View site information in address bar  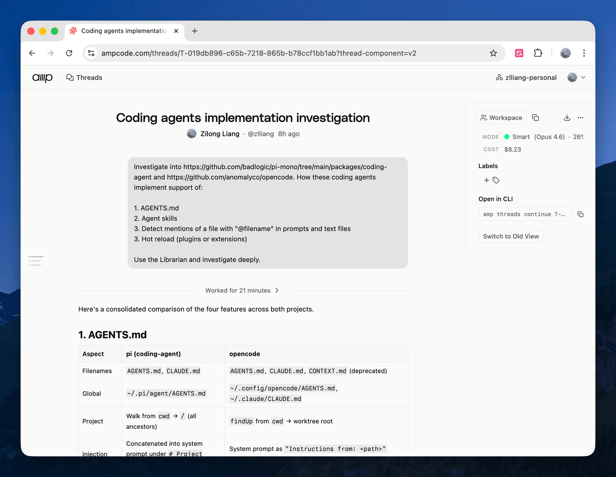click(x=91, y=53)
